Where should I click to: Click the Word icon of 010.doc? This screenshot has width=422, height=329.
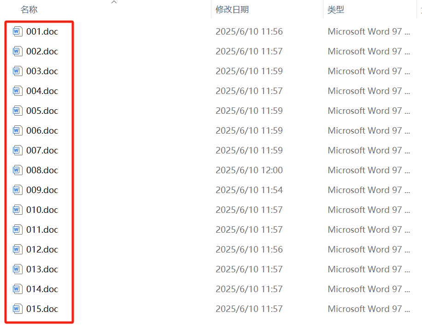[17, 210]
